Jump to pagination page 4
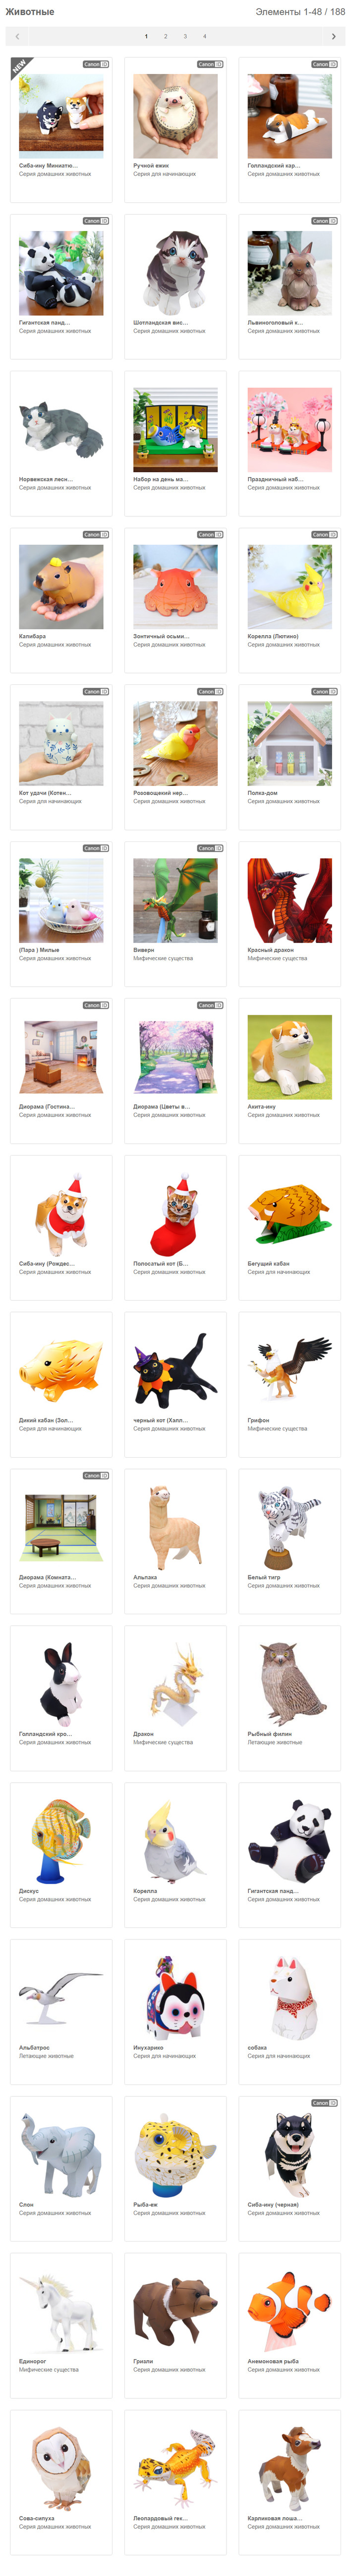 [205, 36]
